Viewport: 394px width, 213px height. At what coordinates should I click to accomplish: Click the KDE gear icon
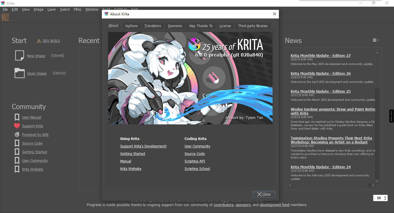coord(17,134)
